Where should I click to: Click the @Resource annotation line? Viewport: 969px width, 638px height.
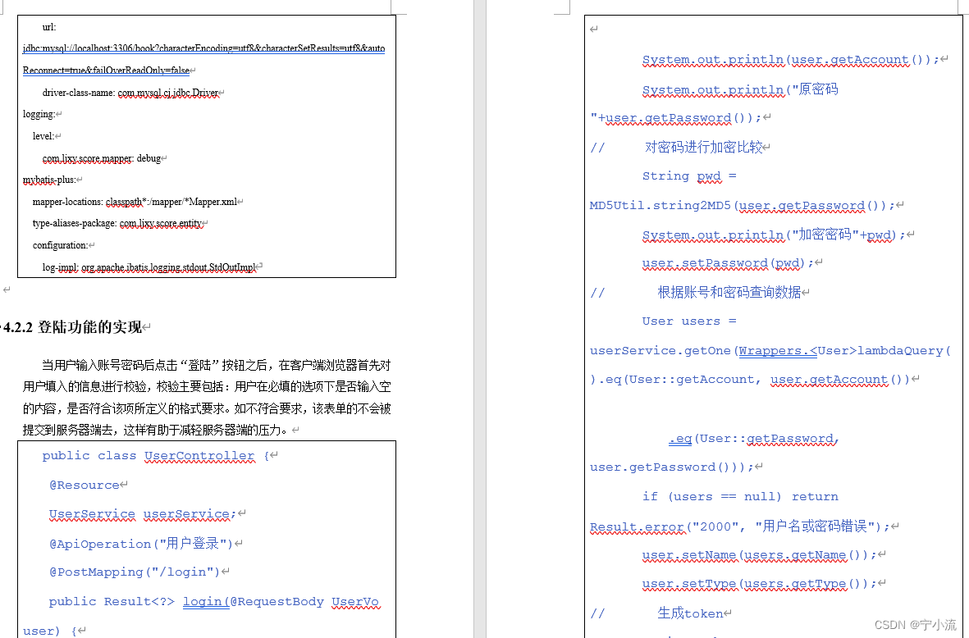tap(84, 485)
